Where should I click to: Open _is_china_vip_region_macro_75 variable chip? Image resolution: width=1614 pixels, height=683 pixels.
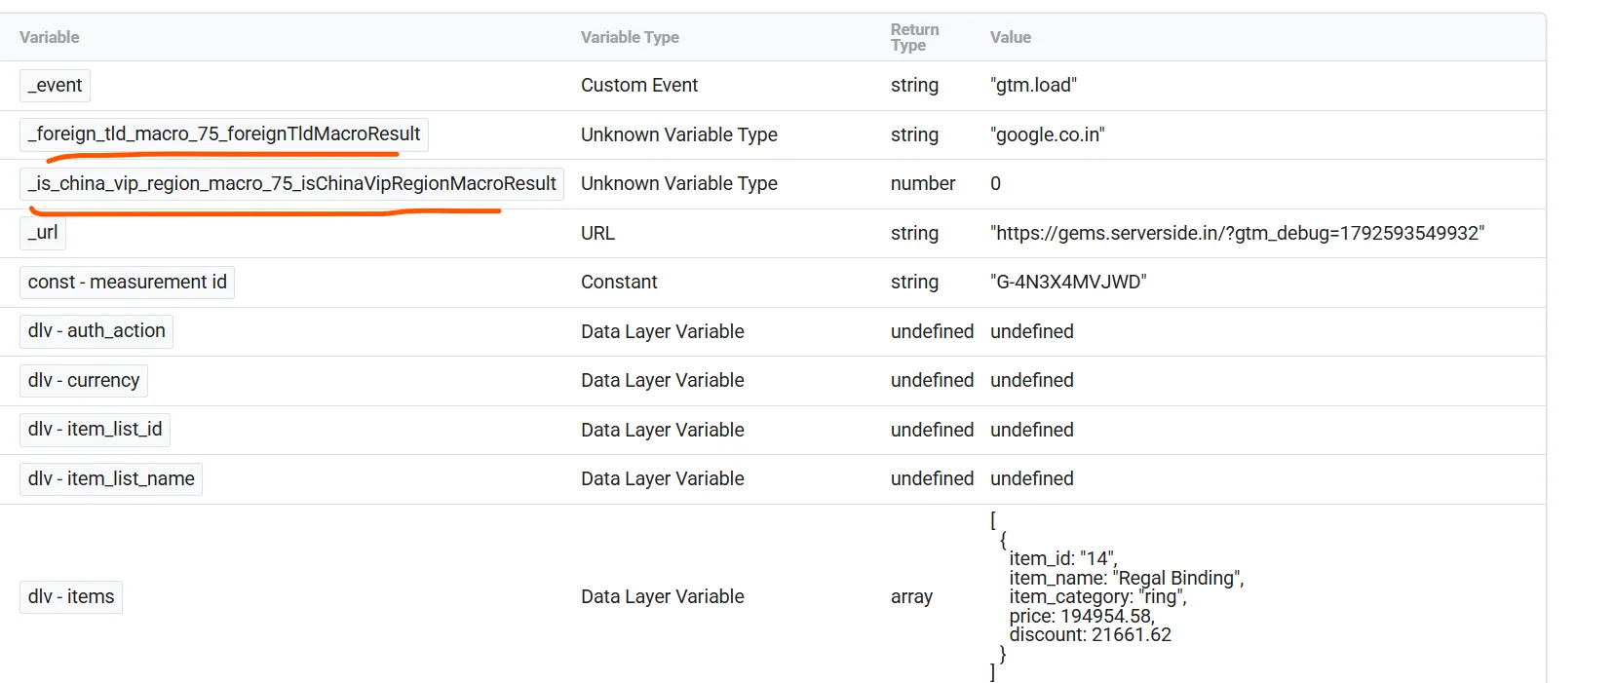point(291,184)
